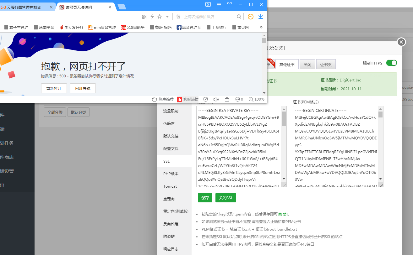
Task: Expand hidden bookmarks with double chevron
Action: click(261, 27)
